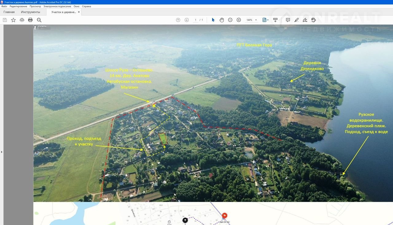The image size is (393, 225).
Task: Open the Просмотр menu
Action: click(x=35, y=6)
